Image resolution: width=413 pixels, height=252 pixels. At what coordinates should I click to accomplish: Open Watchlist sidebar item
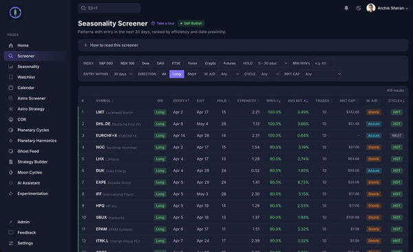coord(36,77)
